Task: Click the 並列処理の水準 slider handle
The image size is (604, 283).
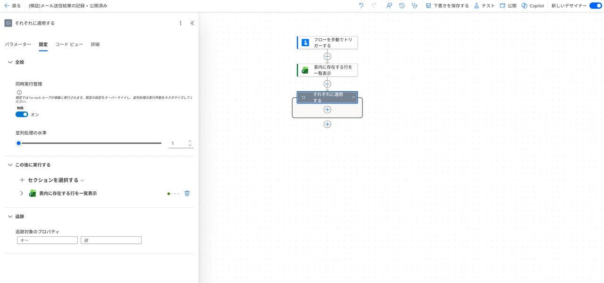Action: point(18,143)
